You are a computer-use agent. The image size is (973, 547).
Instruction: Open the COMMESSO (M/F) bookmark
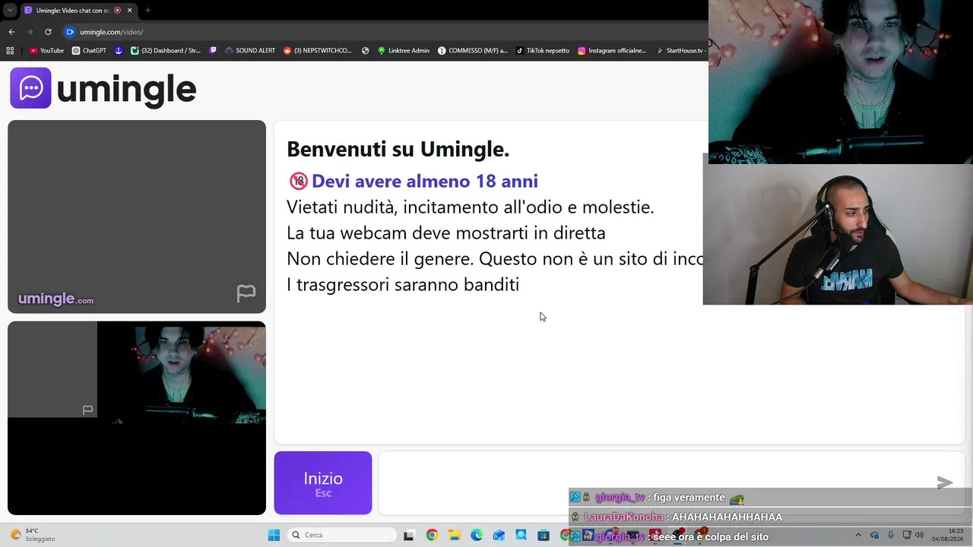click(x=472, y=51)
